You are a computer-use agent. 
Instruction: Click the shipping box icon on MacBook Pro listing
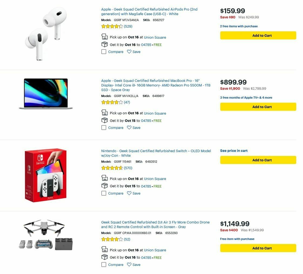(105, 120)
